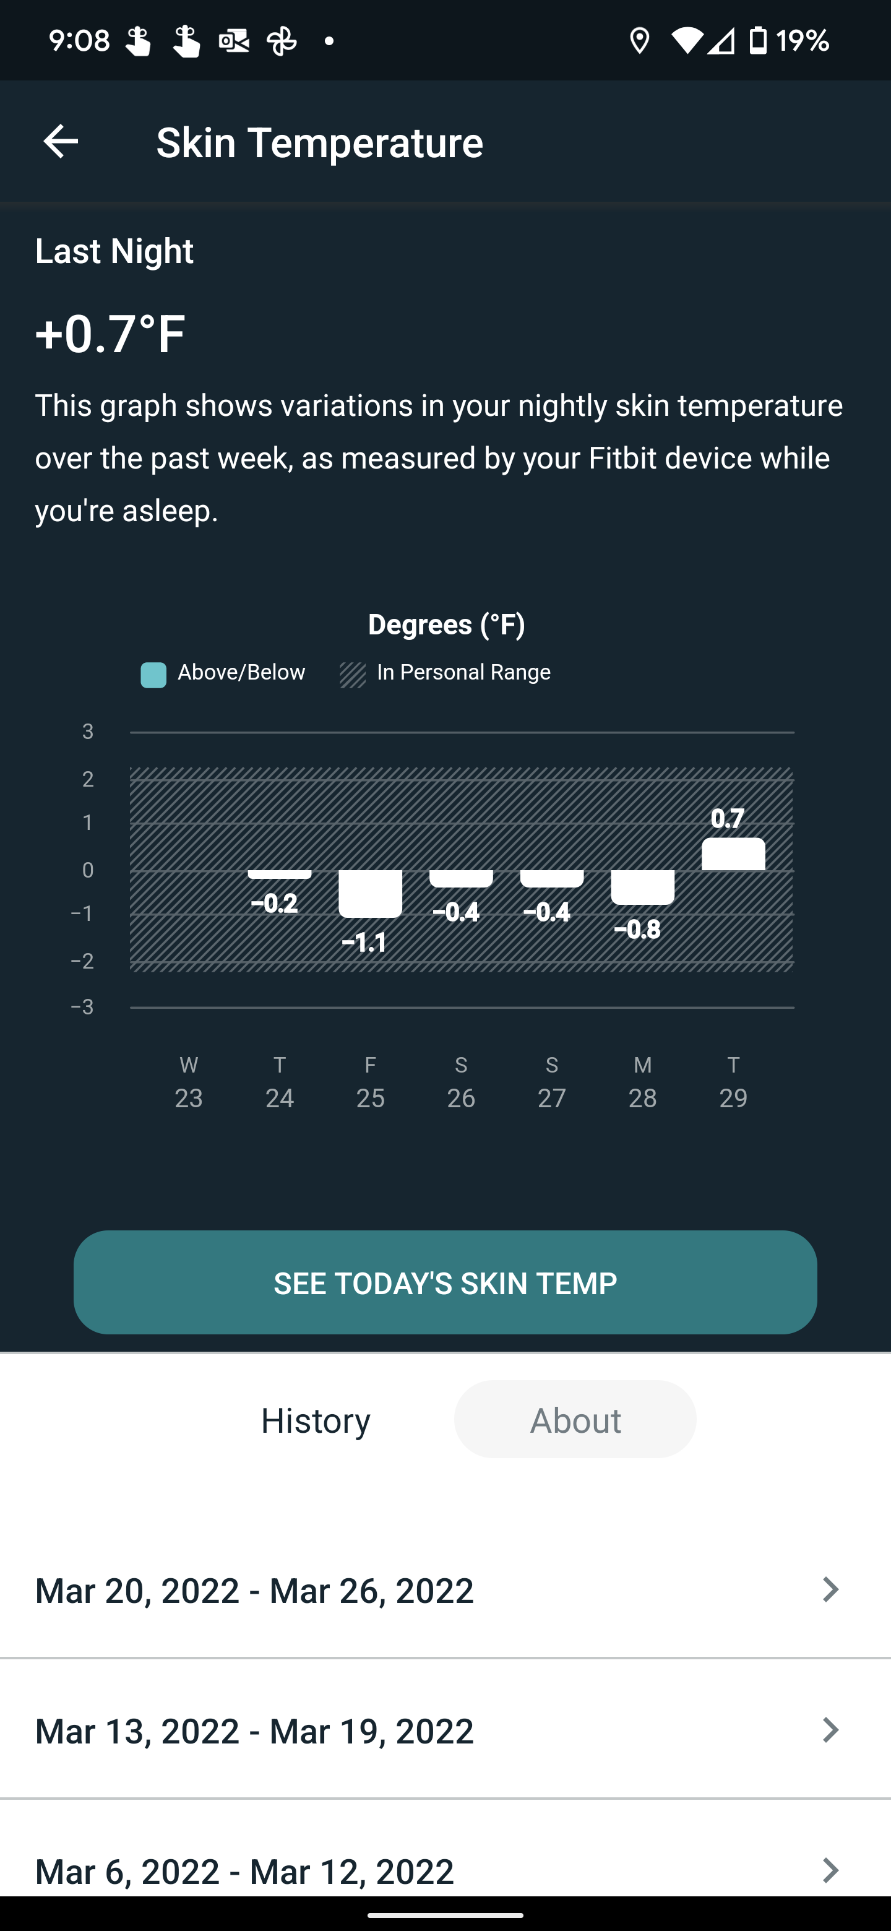Tap the cellular signal icon

(721, 40)
